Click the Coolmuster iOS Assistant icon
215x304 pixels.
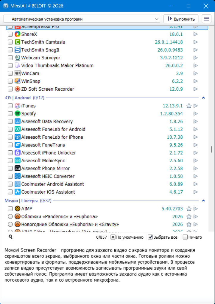click(17, 192)
